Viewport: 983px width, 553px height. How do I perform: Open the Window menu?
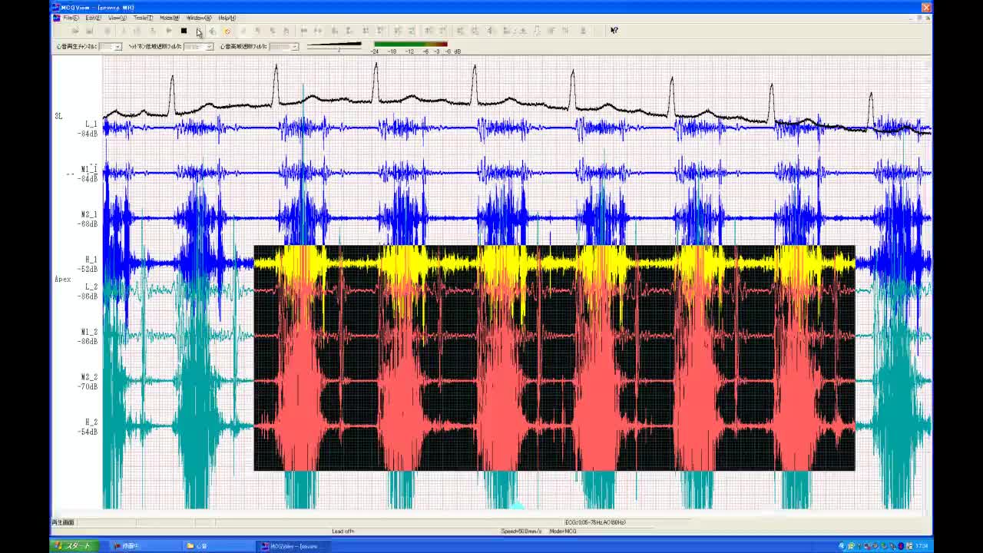[x=199, y=18]
